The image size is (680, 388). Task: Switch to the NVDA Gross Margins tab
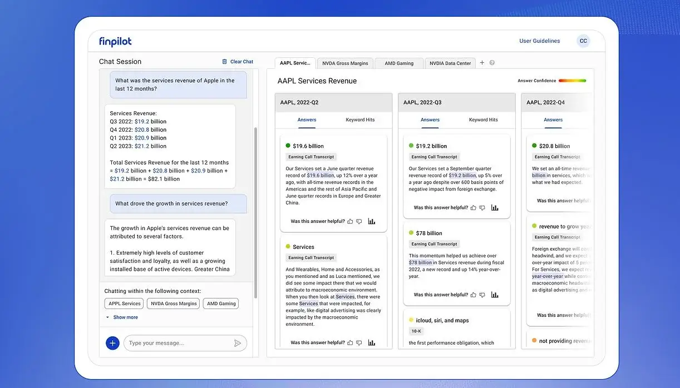tap(345, 63)
